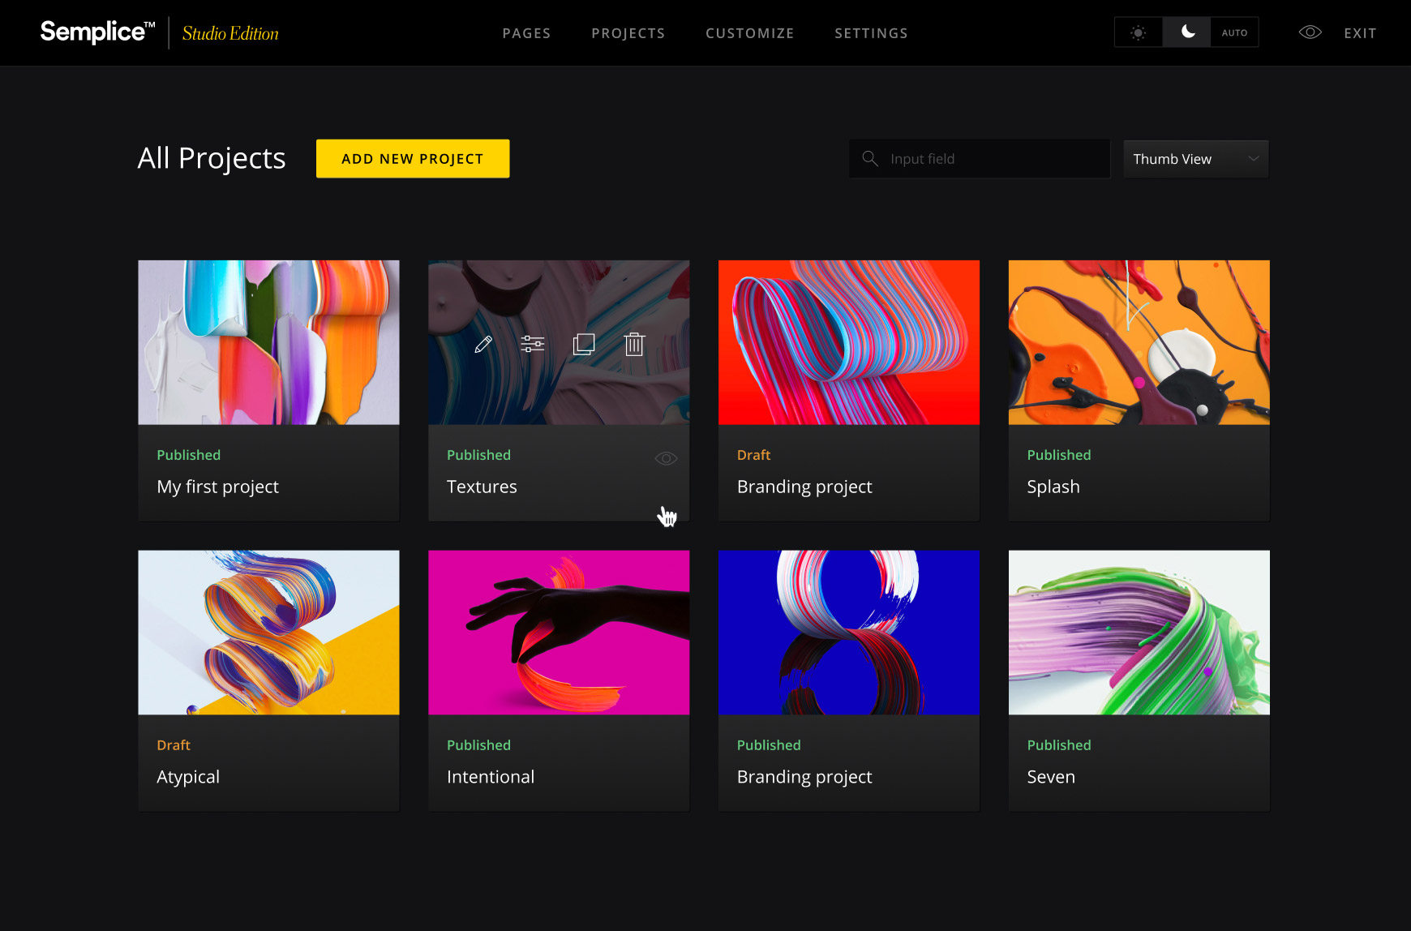Click the Atypical project title
The width and height of the screenshot is (1411, 931).
[x=188, y=777]
